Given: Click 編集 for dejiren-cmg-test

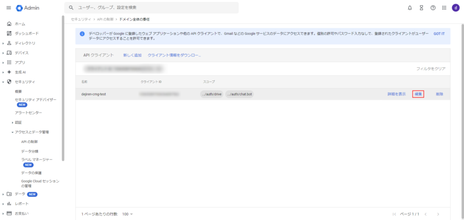Looking at the screenshot, I should tap(418, 94).
